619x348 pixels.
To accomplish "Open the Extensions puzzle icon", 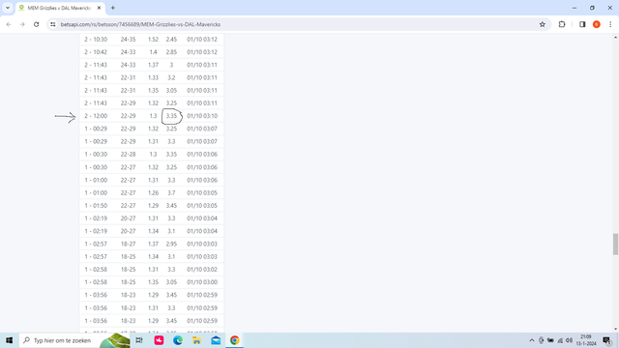I will (x=562, y=24).
